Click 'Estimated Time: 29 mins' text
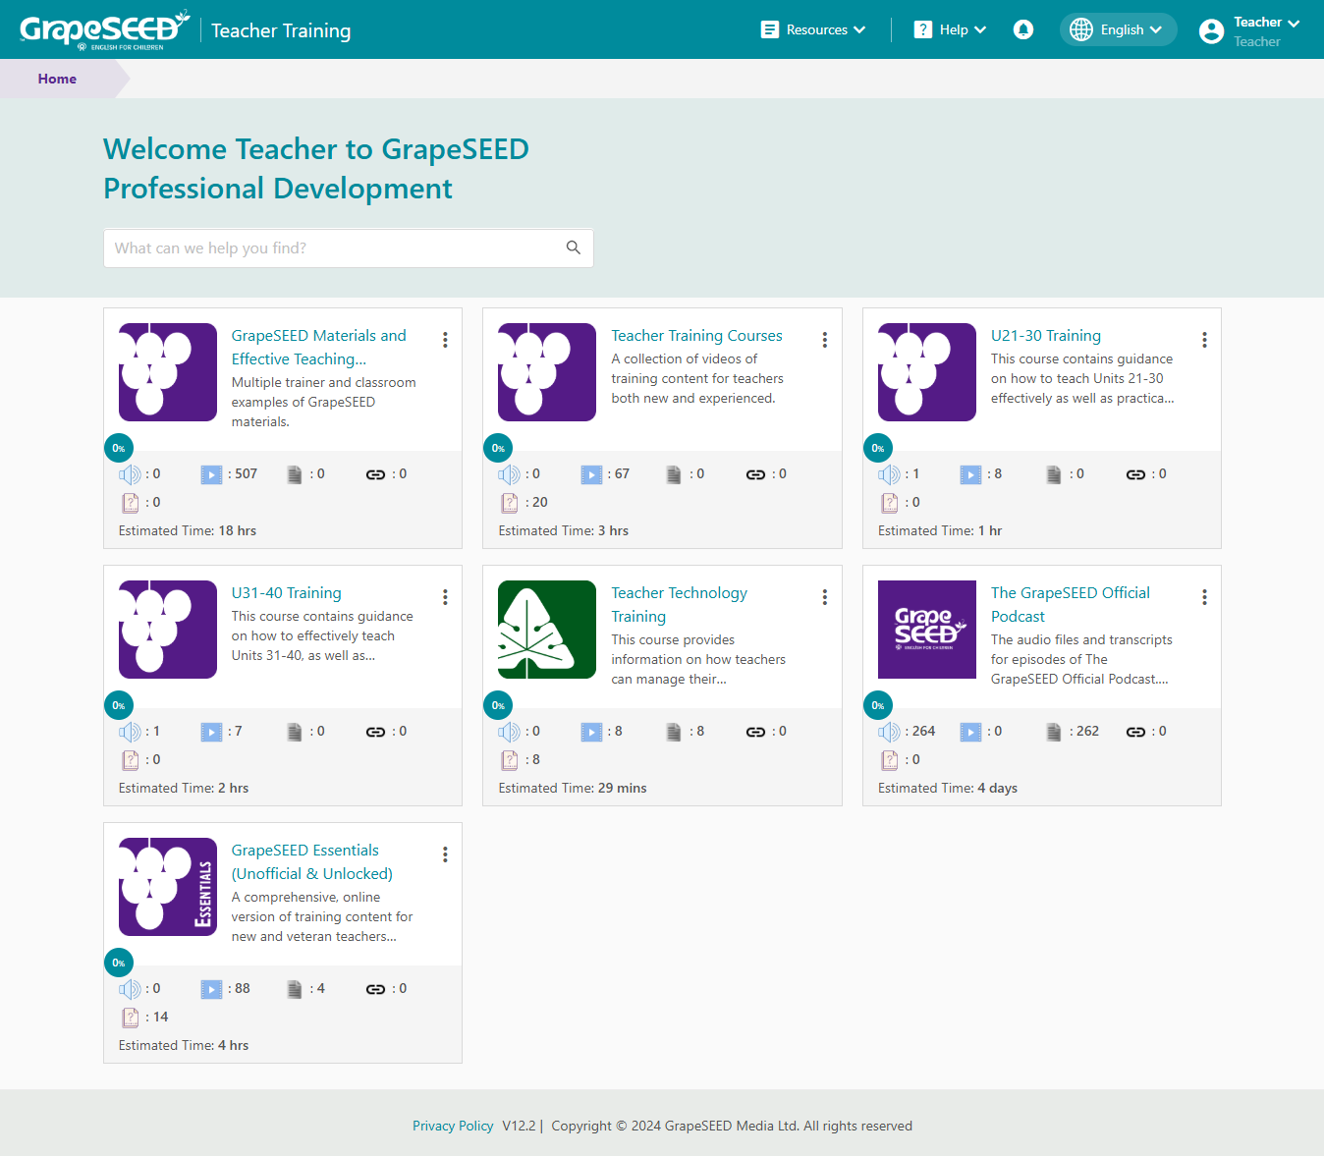Image resolution: width=1324 pixels, height=1156 pixels. (573, 788)
